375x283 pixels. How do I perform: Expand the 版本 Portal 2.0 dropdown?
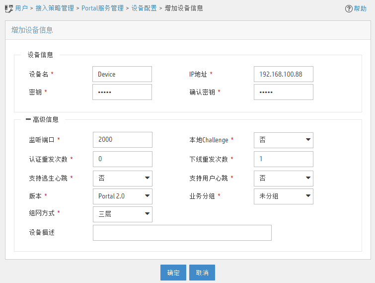123,196
